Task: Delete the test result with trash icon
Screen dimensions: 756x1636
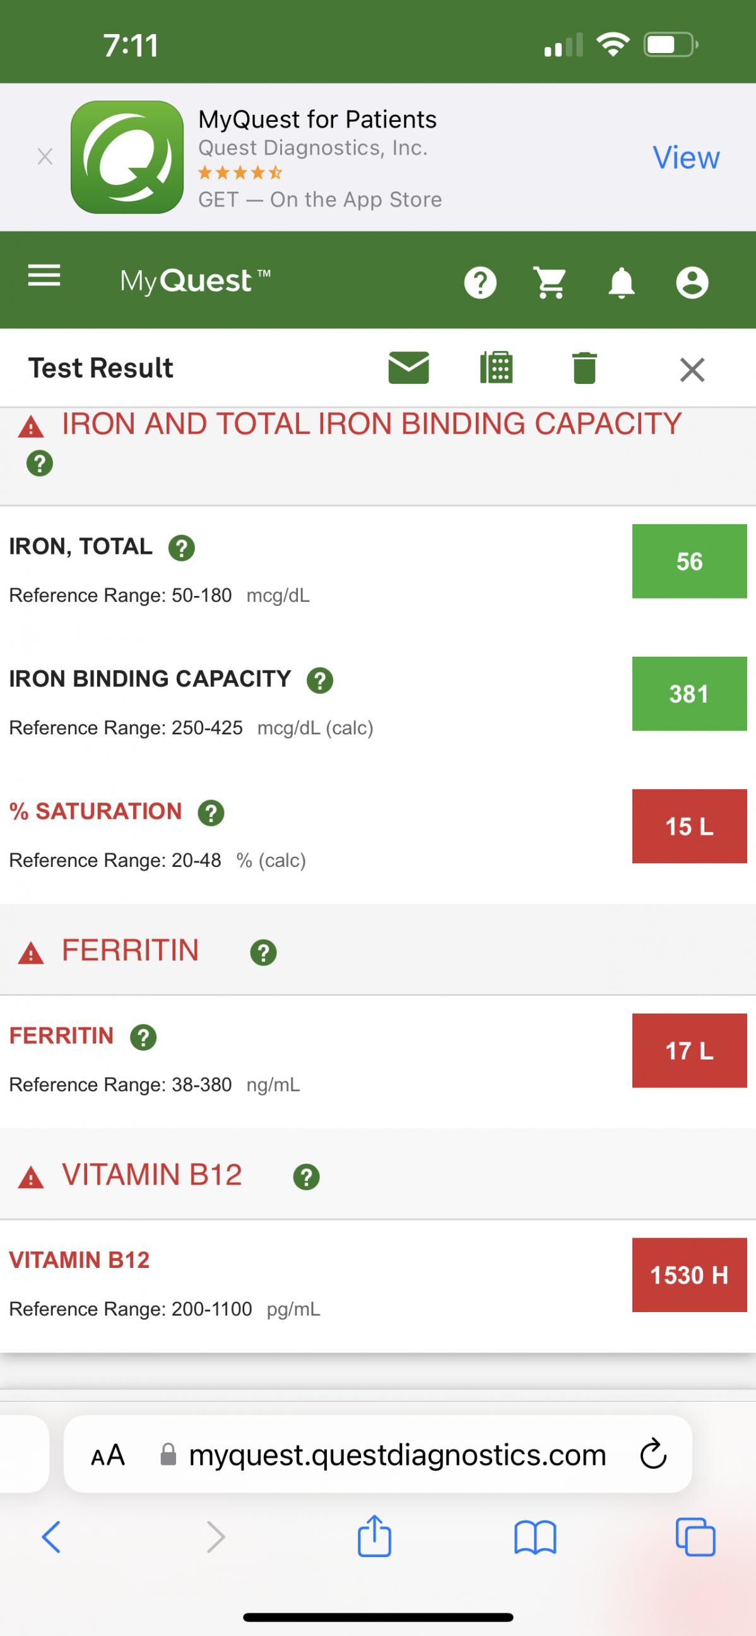Action: (x=584, y=368)
